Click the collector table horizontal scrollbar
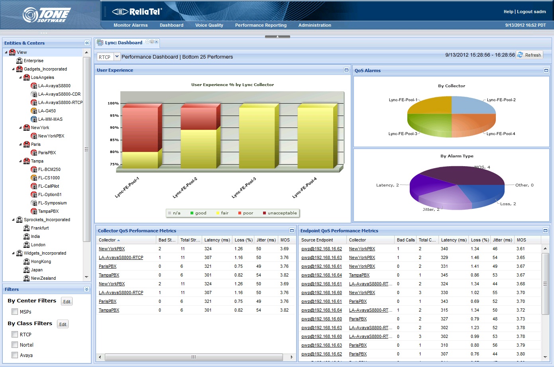 click(x=194, y=357)
